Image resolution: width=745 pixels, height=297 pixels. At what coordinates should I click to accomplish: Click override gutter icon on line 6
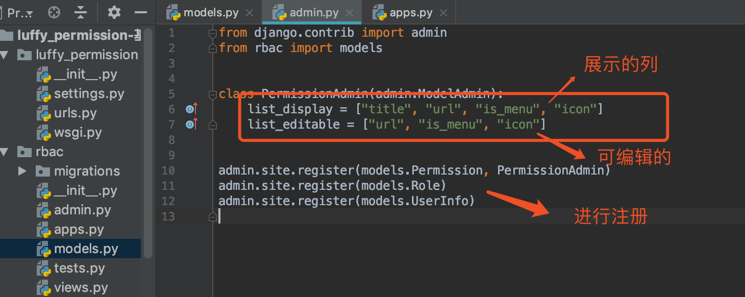[x=191, y=109]
